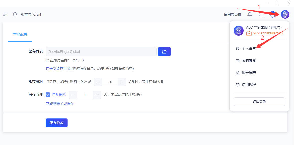Click the abc avatar inside account dropdown
The image size is (294, 145).
point(239,31)
